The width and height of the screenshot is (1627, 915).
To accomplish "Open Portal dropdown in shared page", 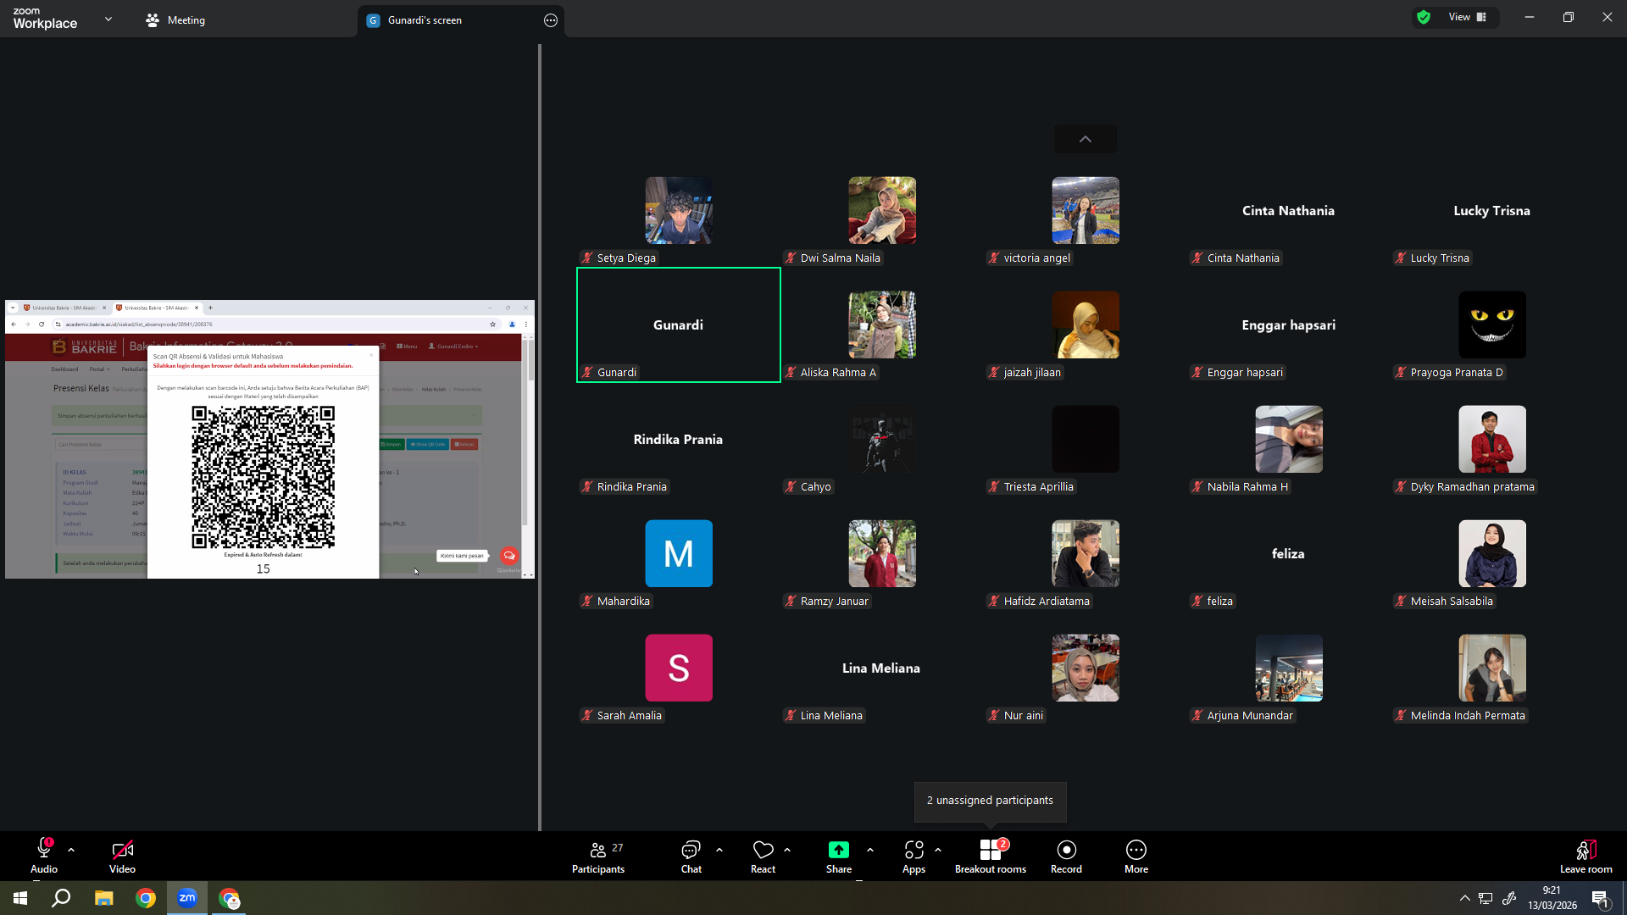I will coord(100,369).
